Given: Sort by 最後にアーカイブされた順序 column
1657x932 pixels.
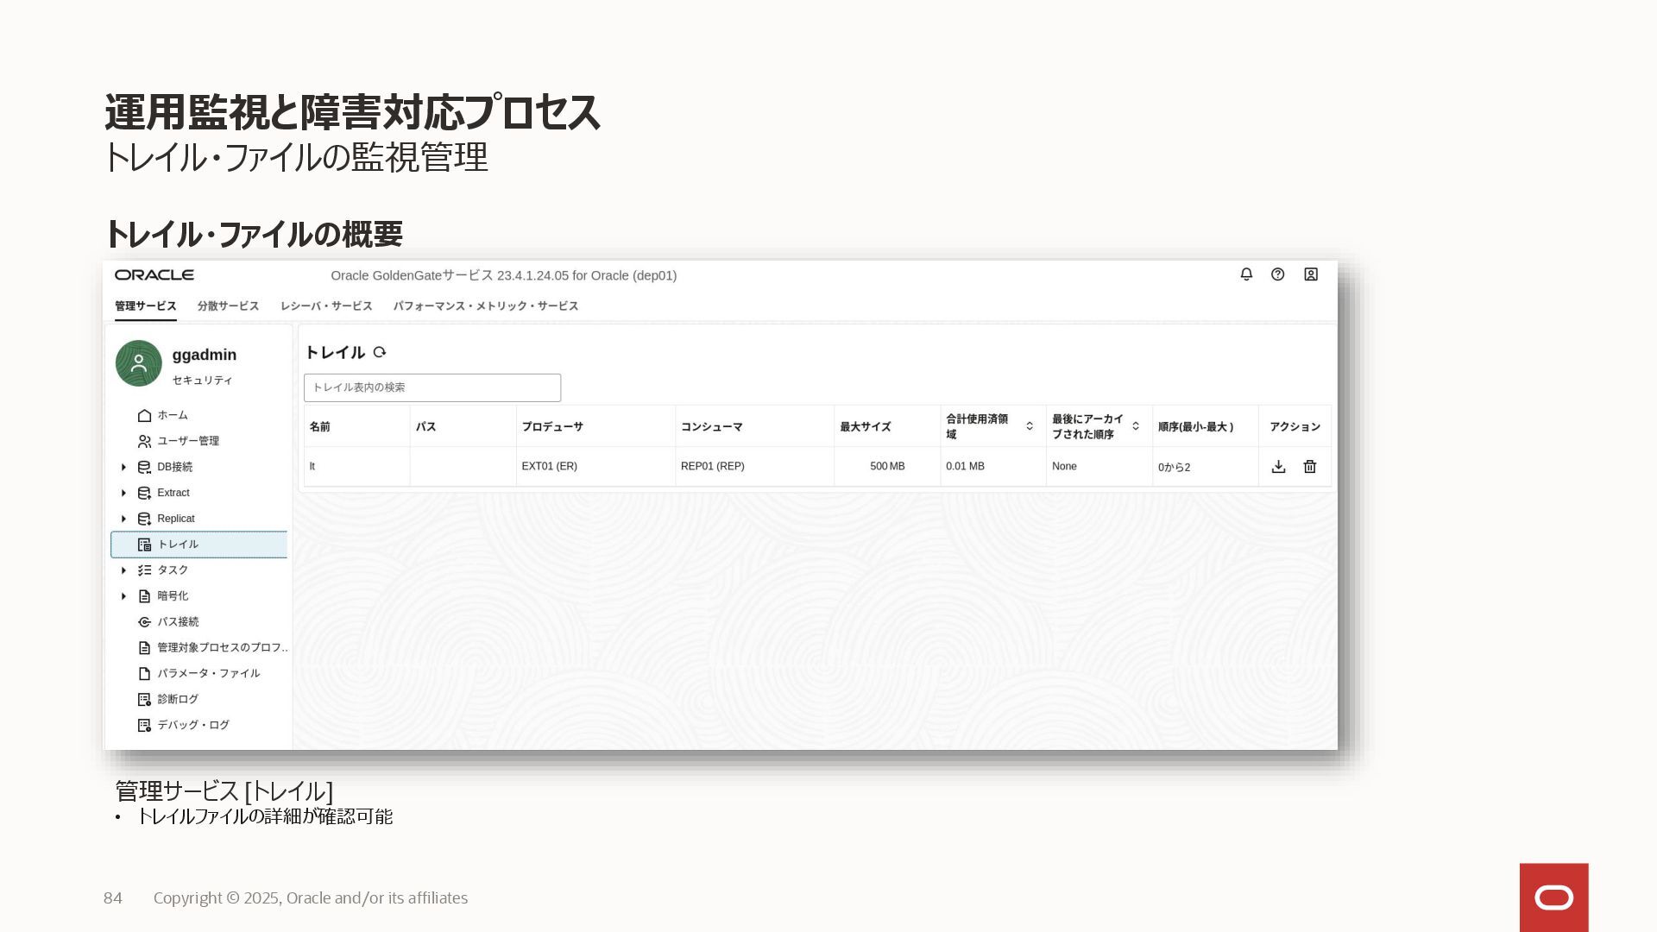Looking at the screenshot, I should [x=1136, y=426].
